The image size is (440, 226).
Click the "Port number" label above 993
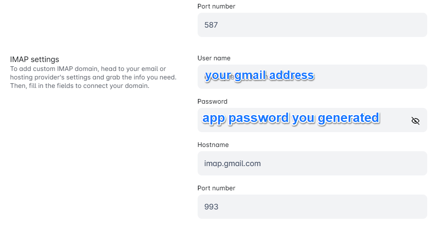(x=216, y=188)
